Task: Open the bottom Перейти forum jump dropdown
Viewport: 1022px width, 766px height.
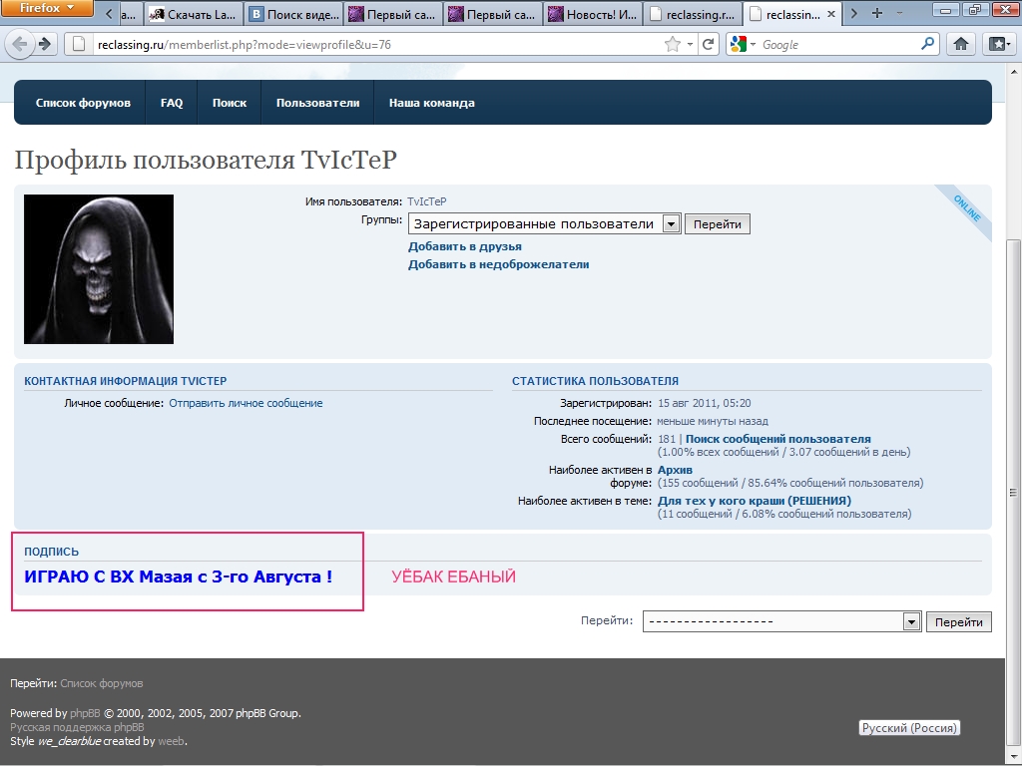Action: pyautogui.click(x=910, y=621)
